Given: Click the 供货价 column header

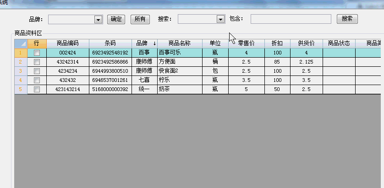Looking at the screenshot, I should pyautogui.click(x=306, y=43).
